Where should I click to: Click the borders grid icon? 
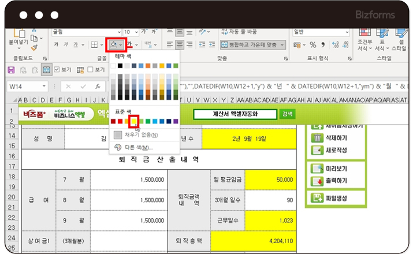tap(94, 45)
